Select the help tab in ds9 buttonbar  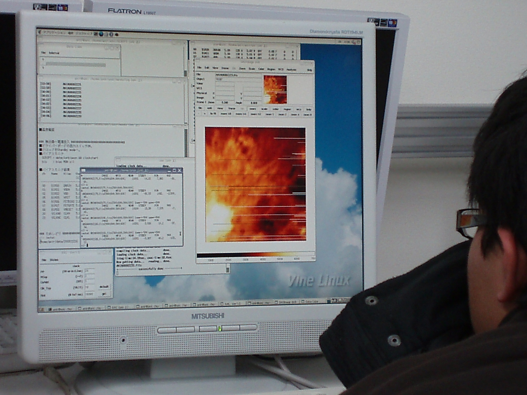309,110
